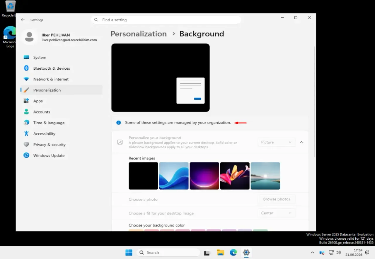Open the Apps settings category
This screenshot has height=259, width=375.
click(x=62, y=101)
